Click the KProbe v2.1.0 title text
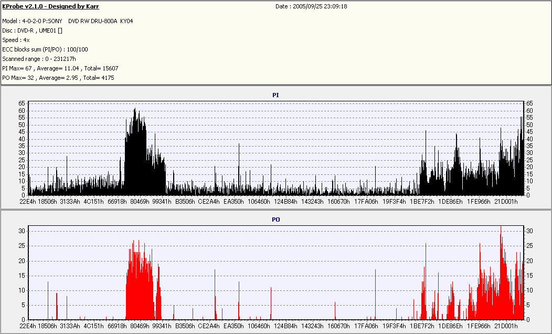The width and height of the screenshot is (552, 334). click(x=50, y=6)
